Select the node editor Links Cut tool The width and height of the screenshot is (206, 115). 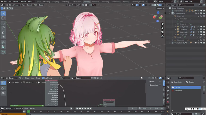tap(3, 93)
